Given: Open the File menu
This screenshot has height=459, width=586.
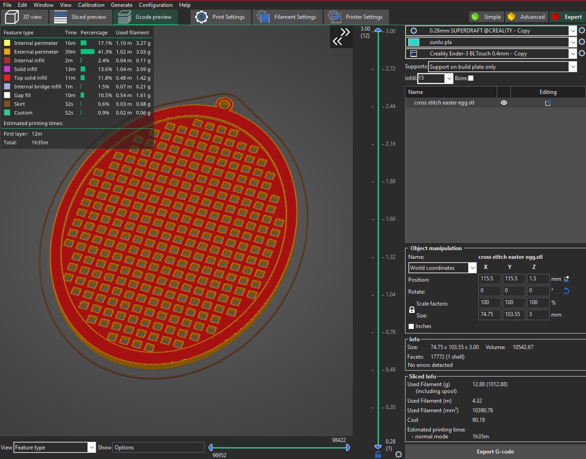Looking at the screenshot, I should 7,5.
